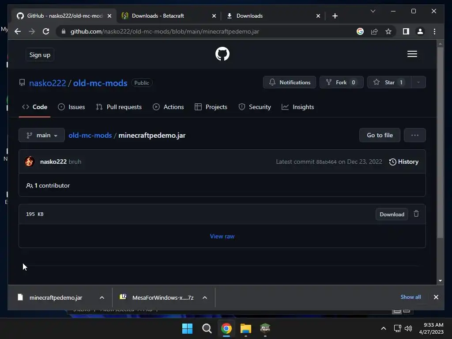Click the Google icon in address bar
The image size is (452, 339).
pos(360,31)
